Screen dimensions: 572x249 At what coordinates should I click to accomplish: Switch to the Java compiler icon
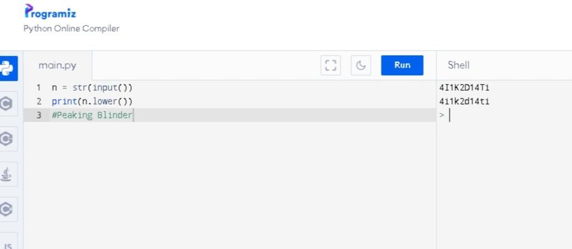7,174
